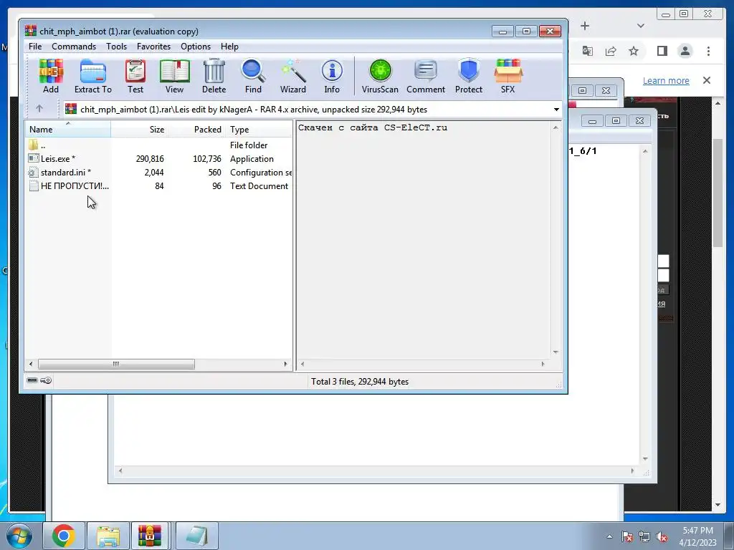Open the Options menu
Screen dimensions: 734x550
pos(196,47)
